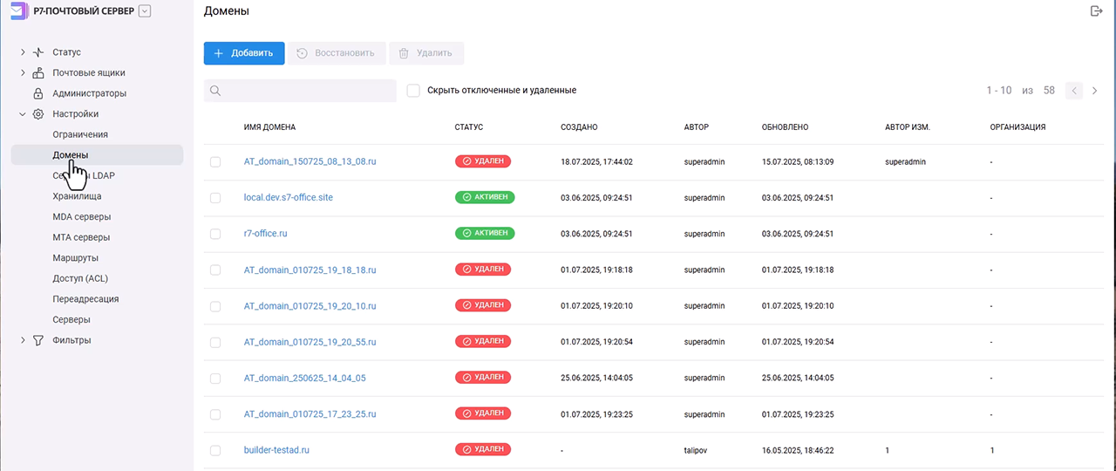This screenshot has height=471, width=1116.
Task: Go to next page of domains
Action: [1095, 91]
